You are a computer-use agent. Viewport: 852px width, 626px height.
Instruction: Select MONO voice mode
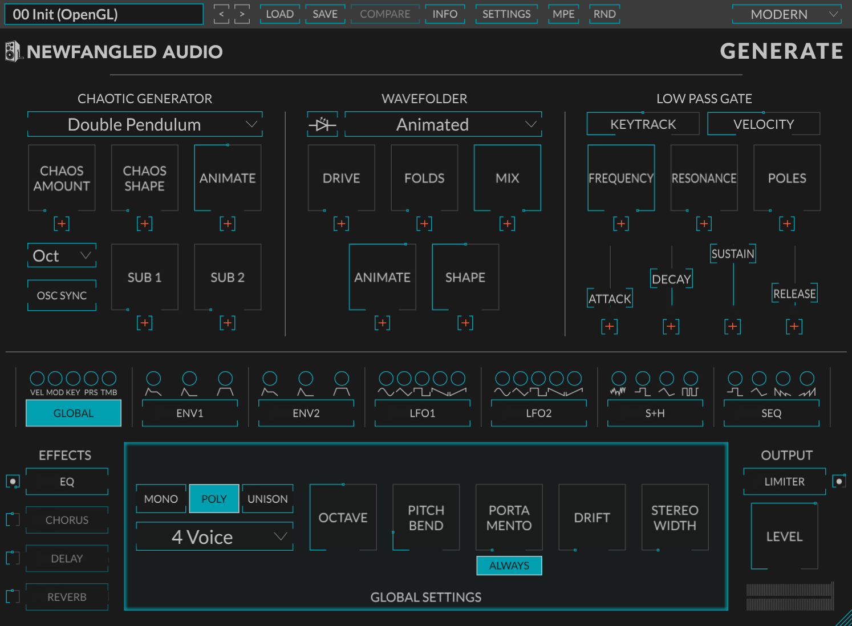pyautogui.click(x=161, y=499)
